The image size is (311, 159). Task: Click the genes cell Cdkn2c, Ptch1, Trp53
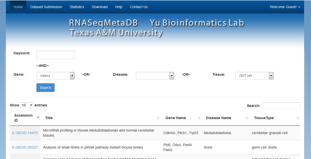click(x=181, y=133)
